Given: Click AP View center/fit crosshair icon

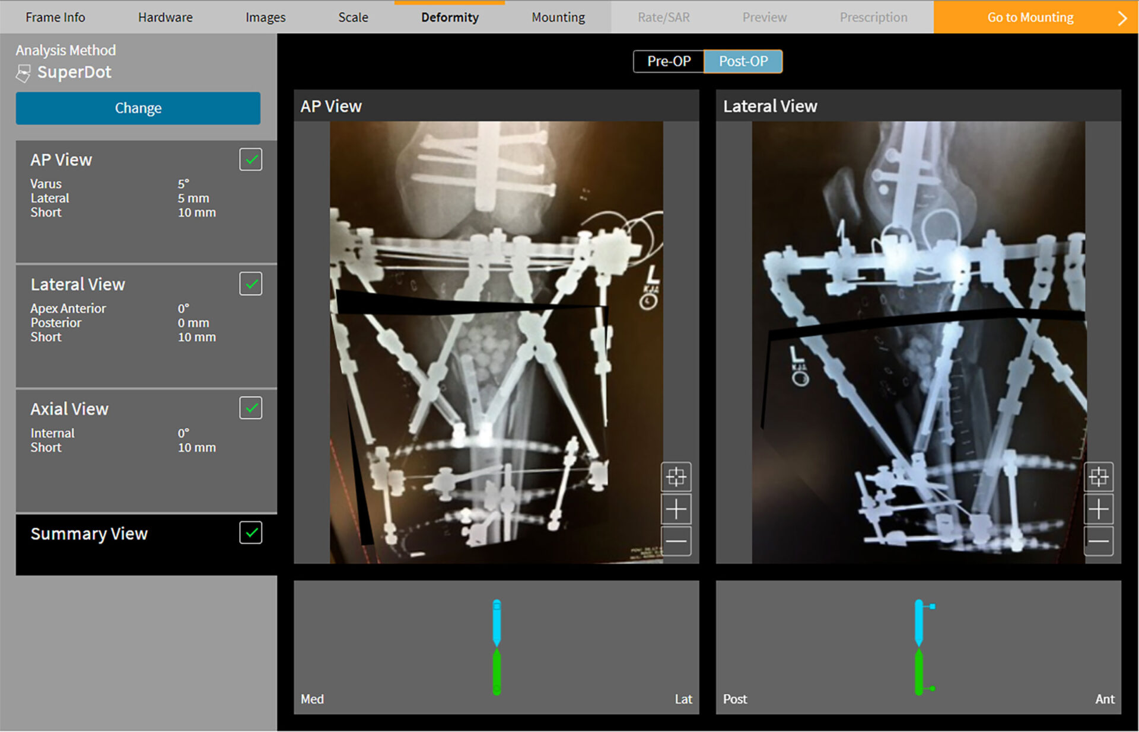Looking at the screenshot, I should coord(676,477).
